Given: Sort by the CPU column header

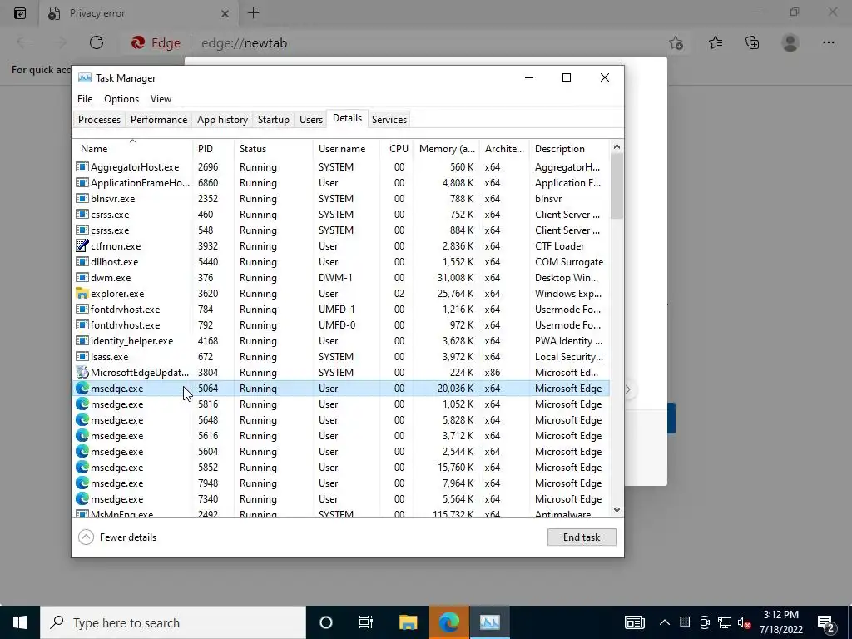Looking at the screenshot, I should coord(396,149).
